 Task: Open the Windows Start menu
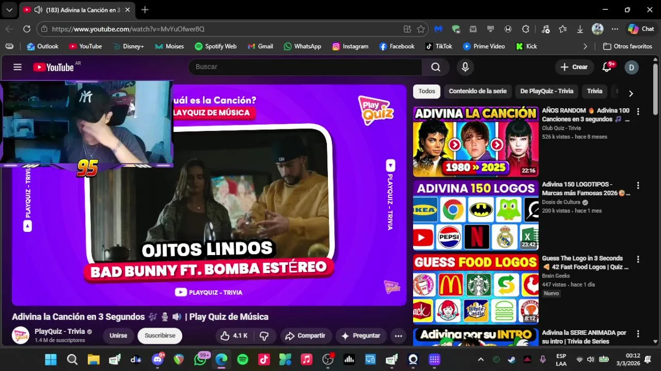coord(51,360)
